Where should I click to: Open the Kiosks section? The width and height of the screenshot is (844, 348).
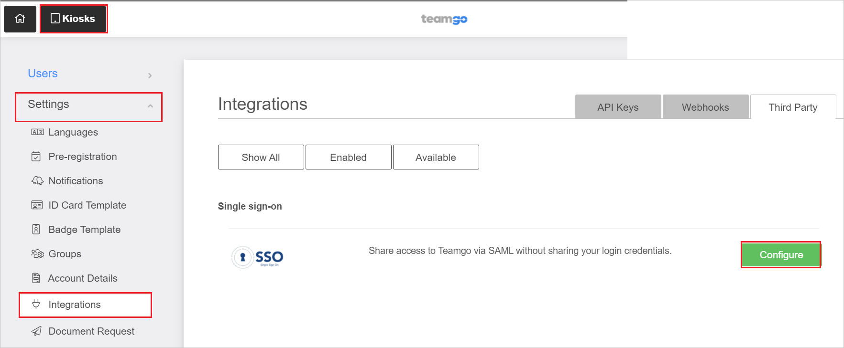coord(74,19)
